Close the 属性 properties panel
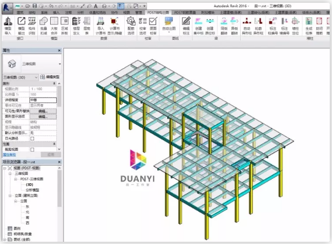The width and height of the screenshot is (332, 244). point(59,50)
